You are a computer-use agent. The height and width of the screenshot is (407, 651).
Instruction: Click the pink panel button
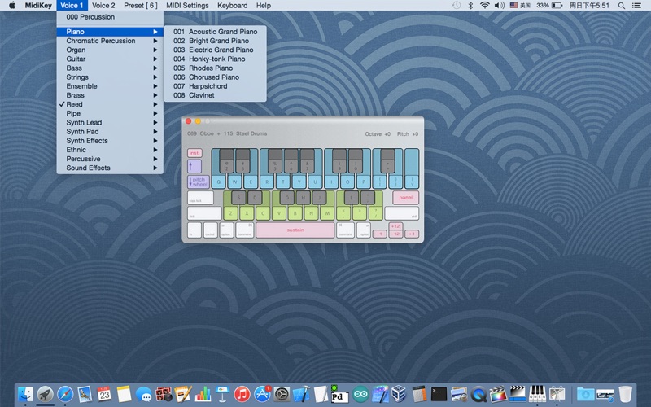pos(405,197)
